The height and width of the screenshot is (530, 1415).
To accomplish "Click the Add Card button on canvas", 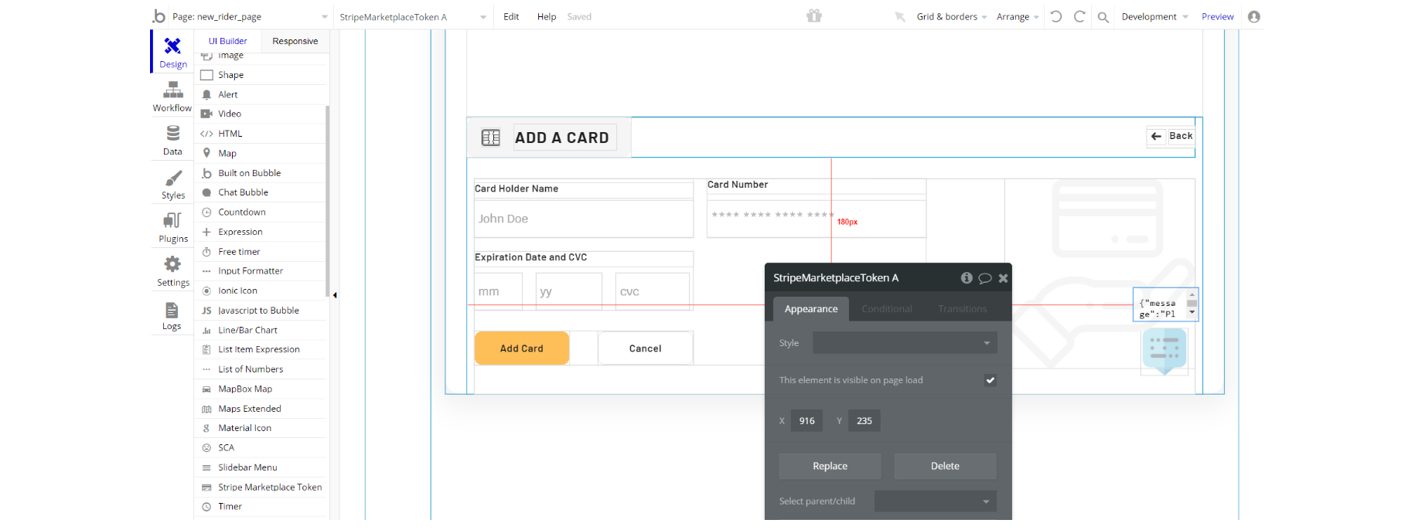I will point(522,348).
